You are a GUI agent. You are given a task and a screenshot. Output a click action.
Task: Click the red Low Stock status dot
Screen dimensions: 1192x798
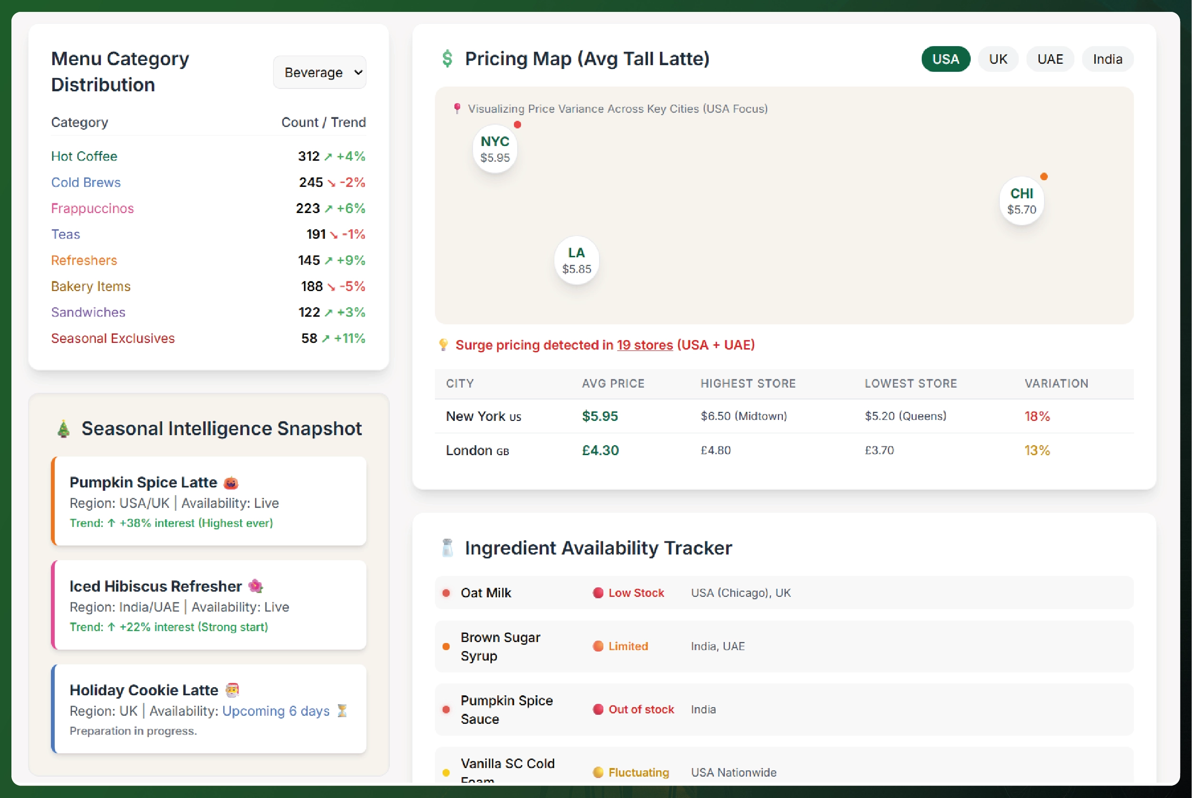[x=598, y=593]
